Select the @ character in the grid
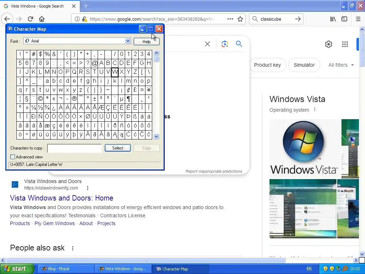 [94, 63]
